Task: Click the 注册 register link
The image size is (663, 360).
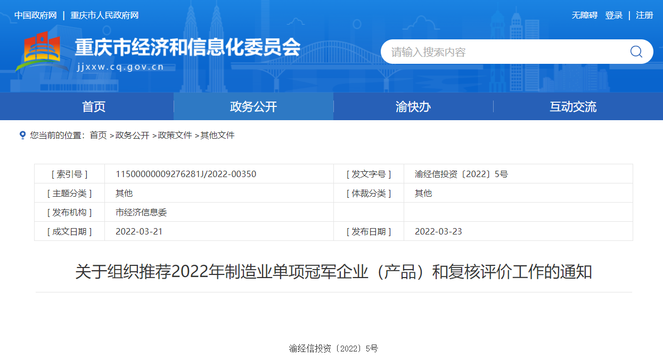Action: [644, 15]
